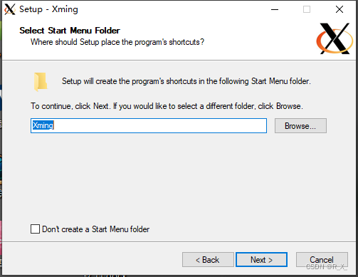
Task: Click the To continue, click Next instruction text
Action: 167,106
